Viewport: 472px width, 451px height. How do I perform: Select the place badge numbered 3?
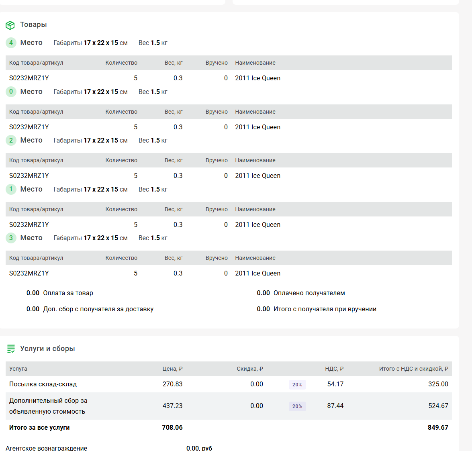[x=11, y=238]
